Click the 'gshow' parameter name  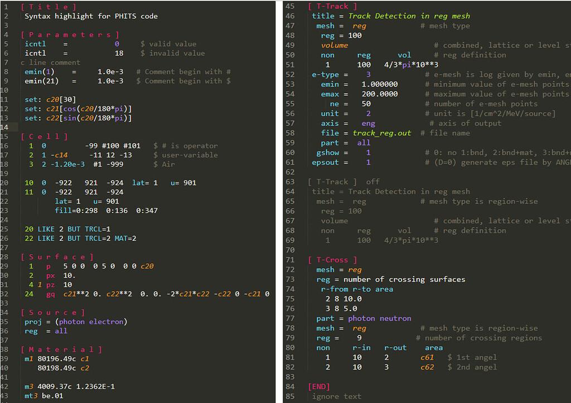[x=327, y=153]
